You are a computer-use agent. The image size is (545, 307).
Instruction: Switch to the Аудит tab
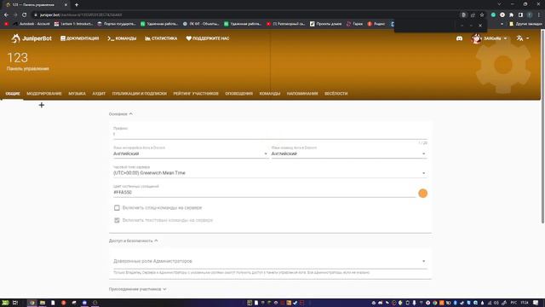click(99, 94)
